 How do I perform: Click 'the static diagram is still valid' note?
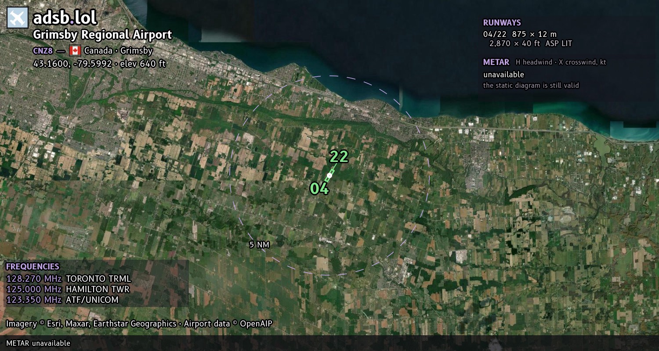coord(531,85)
